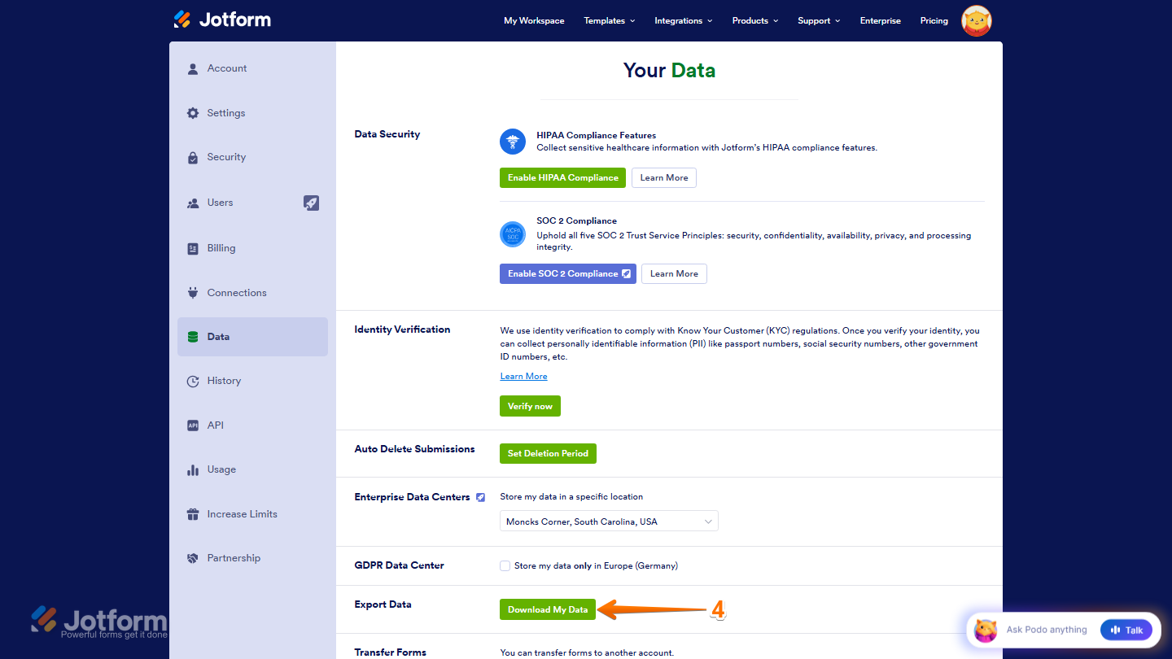
Task: Open the Account section in sidebar
Action: pos(252,69)
